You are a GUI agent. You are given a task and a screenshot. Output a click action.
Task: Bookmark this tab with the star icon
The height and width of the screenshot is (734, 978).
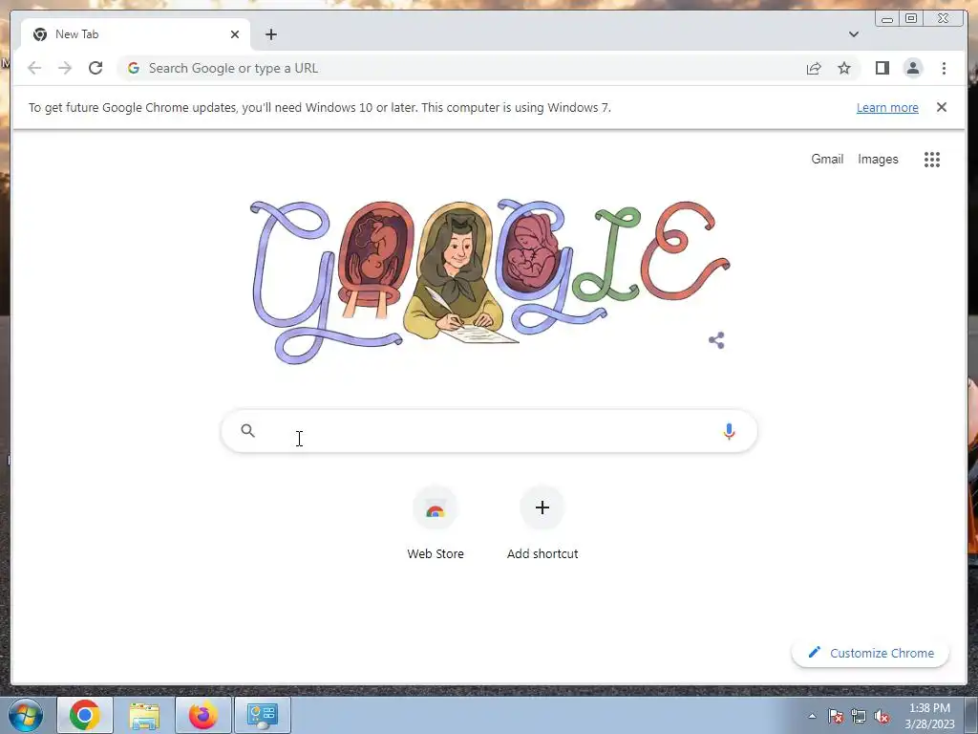coord(844,68)
